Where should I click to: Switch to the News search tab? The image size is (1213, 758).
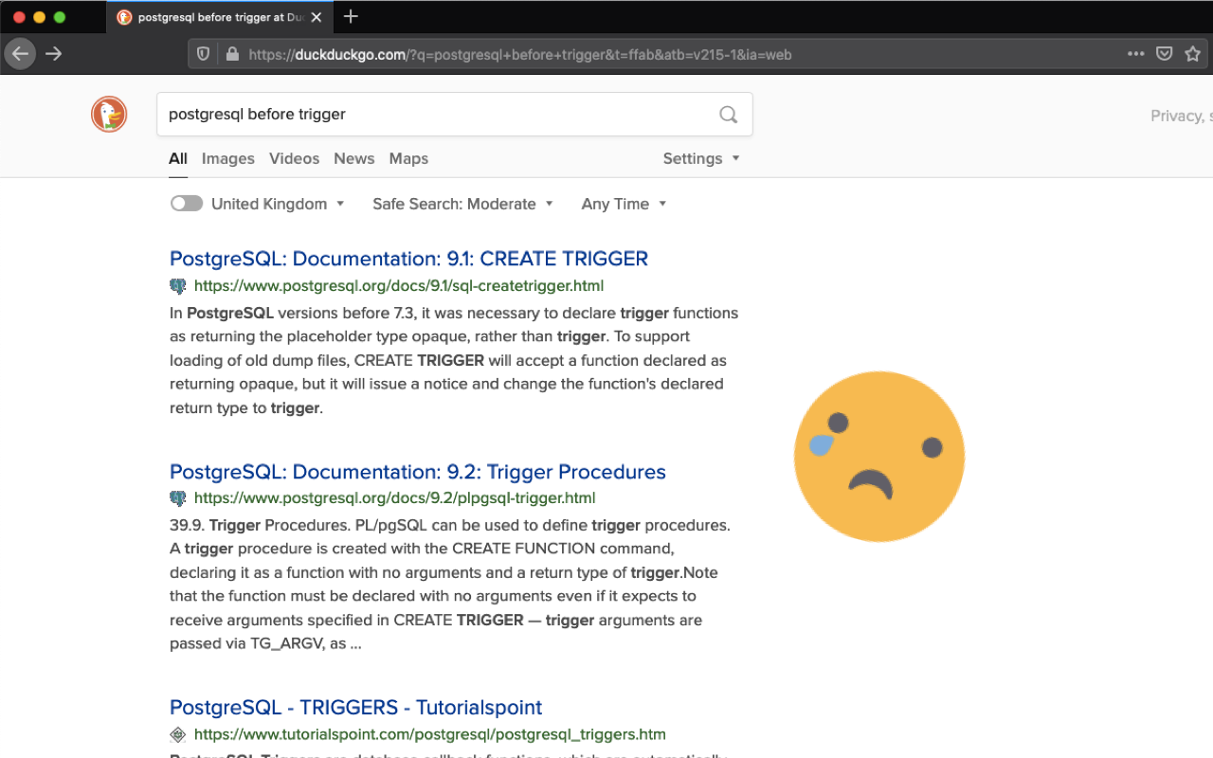pos(353,158)
